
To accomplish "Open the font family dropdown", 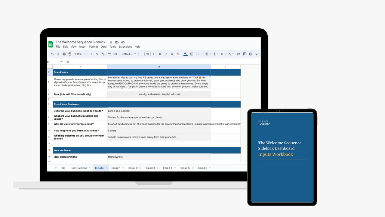I will [129, 54].
